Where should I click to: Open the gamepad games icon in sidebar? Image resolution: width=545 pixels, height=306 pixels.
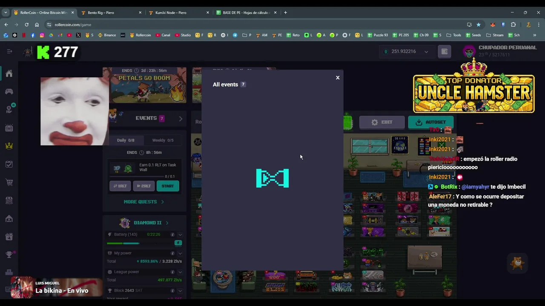9,91
